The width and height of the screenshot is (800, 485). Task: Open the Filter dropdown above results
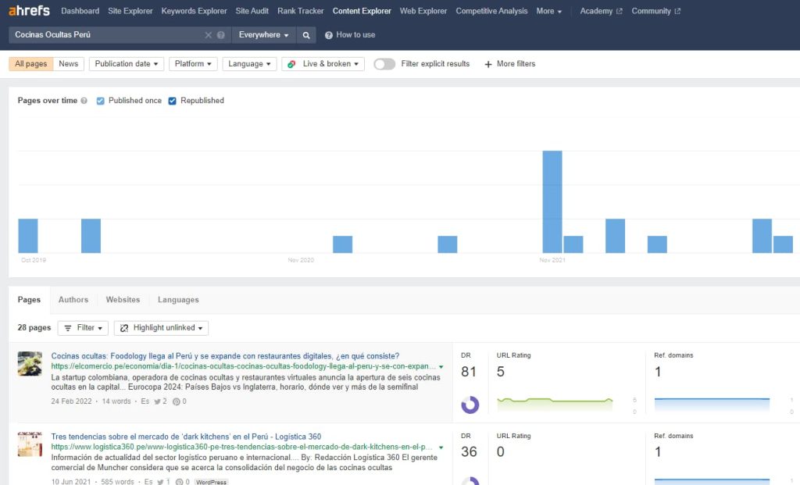click(x=83, y=328)
